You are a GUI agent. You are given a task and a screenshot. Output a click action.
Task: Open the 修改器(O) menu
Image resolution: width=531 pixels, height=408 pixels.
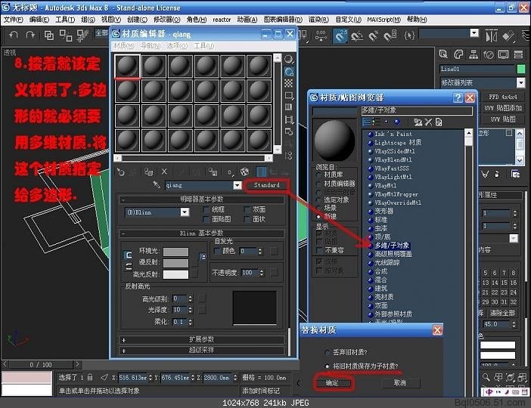pos(166,20)
